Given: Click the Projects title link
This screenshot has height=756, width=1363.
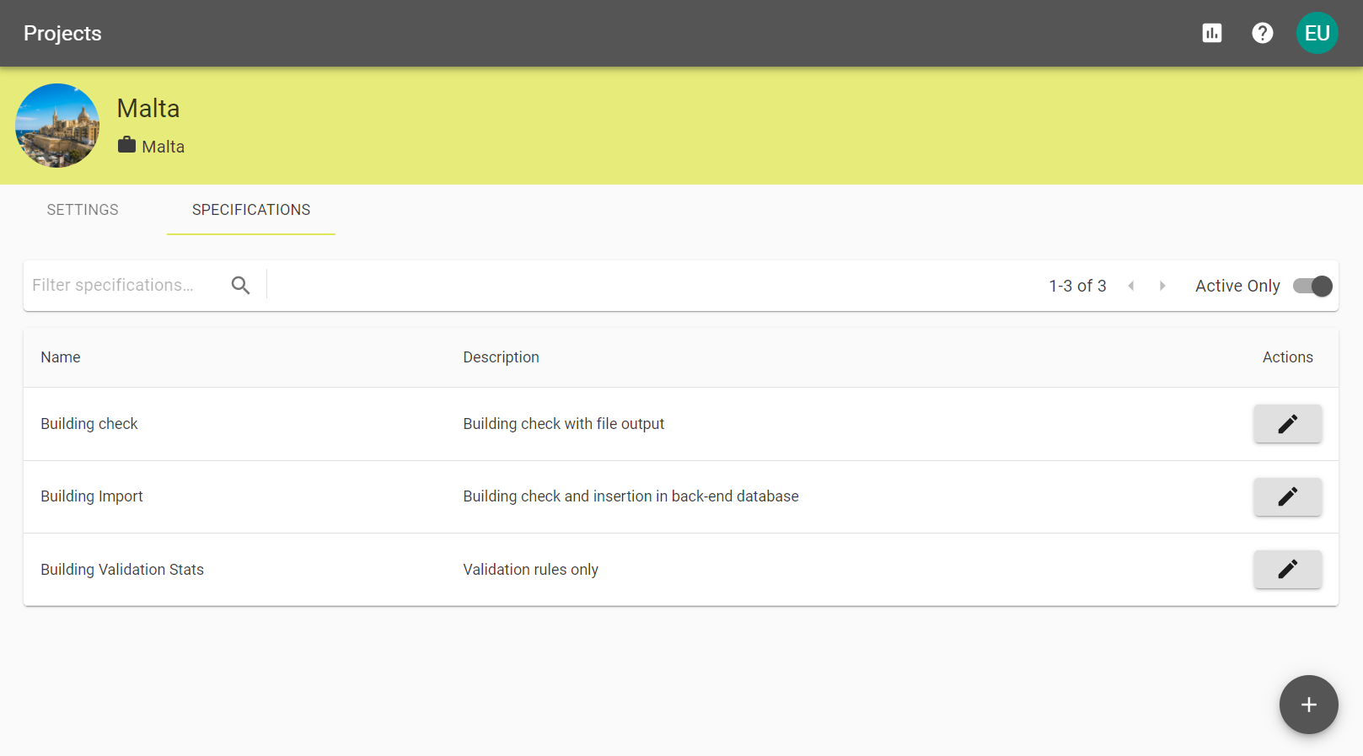Looking at the screenshot, I should click(x=62, y=33).
